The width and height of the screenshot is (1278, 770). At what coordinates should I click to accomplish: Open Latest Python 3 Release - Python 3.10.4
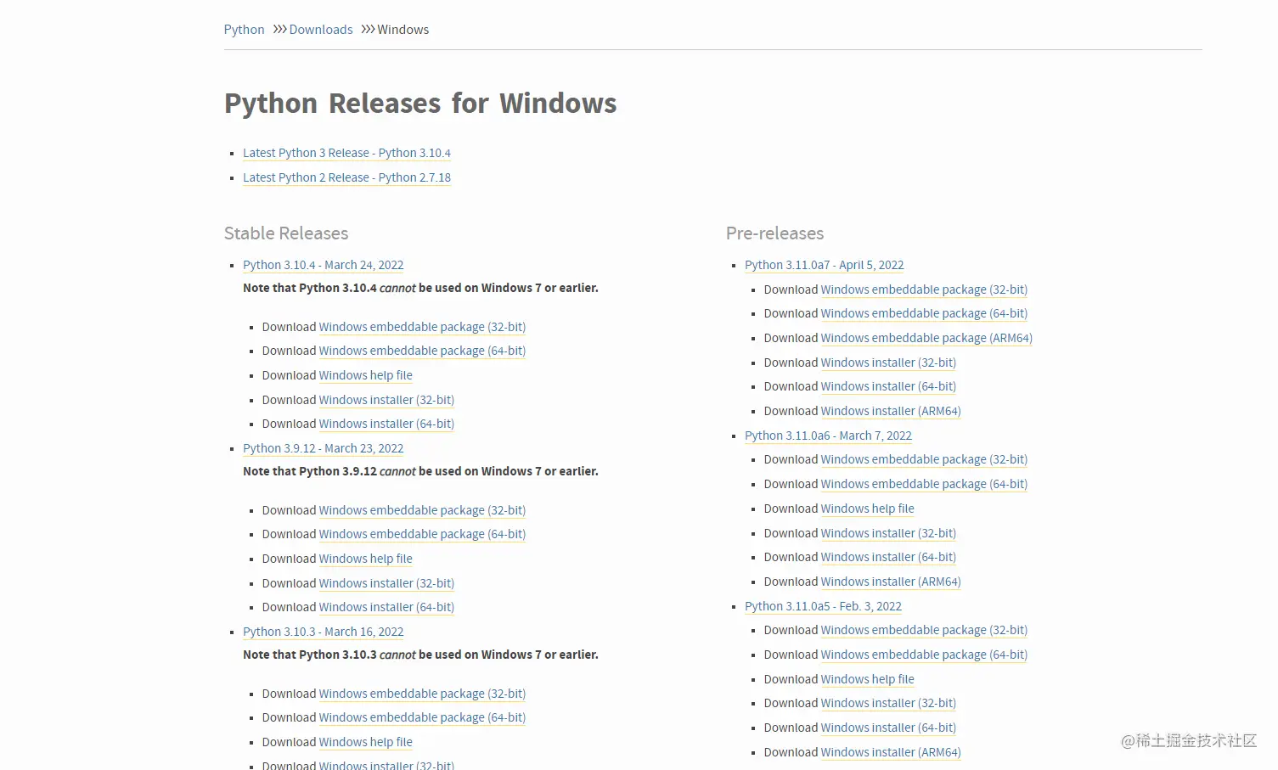tap(346, 153)
